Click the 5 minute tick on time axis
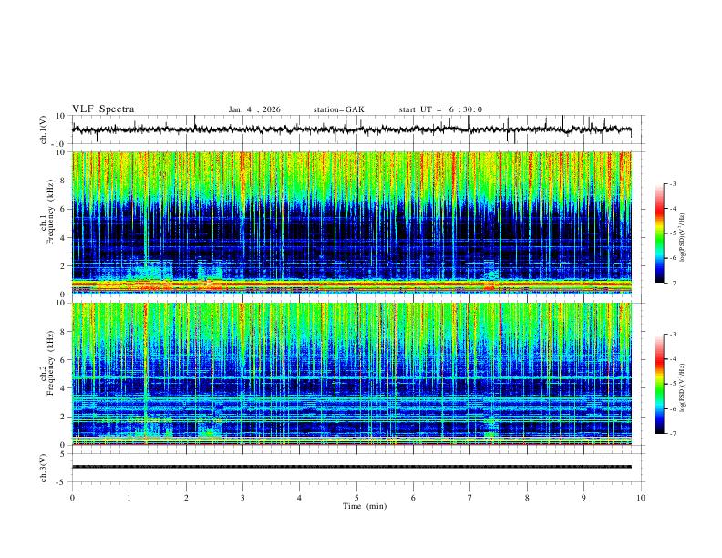This screenshot has width=722, height=558. coord(356,498)
